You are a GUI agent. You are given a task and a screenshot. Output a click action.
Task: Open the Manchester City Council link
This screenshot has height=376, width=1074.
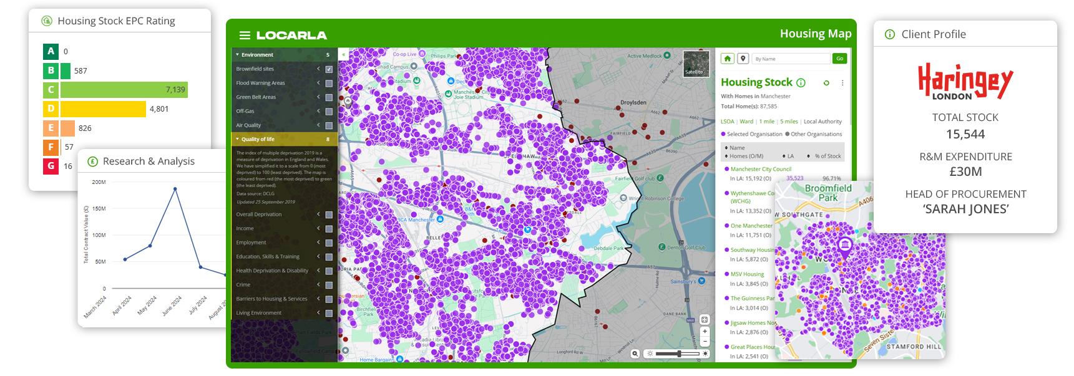(761, 169)
